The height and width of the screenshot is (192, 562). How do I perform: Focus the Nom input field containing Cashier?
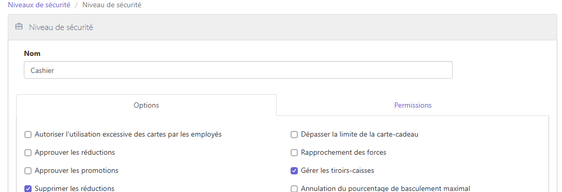238,70
